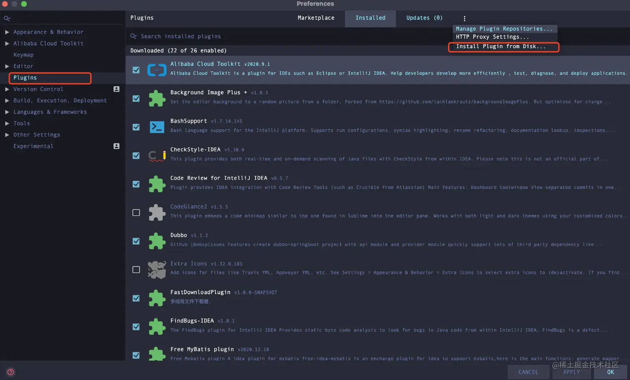Click the magnifier icon in plugin search
Image resolution: width=630 pixels, height=380 pixels.
[x=133, y=36]
